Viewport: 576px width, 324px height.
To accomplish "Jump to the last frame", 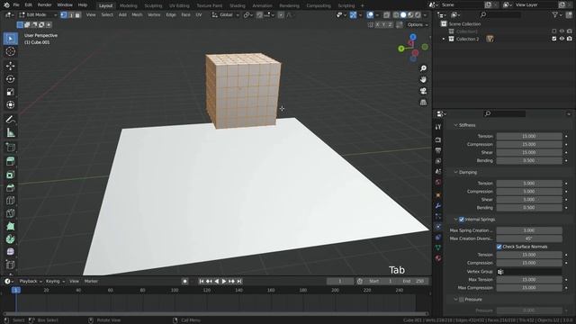I will (x=239, y=281).
